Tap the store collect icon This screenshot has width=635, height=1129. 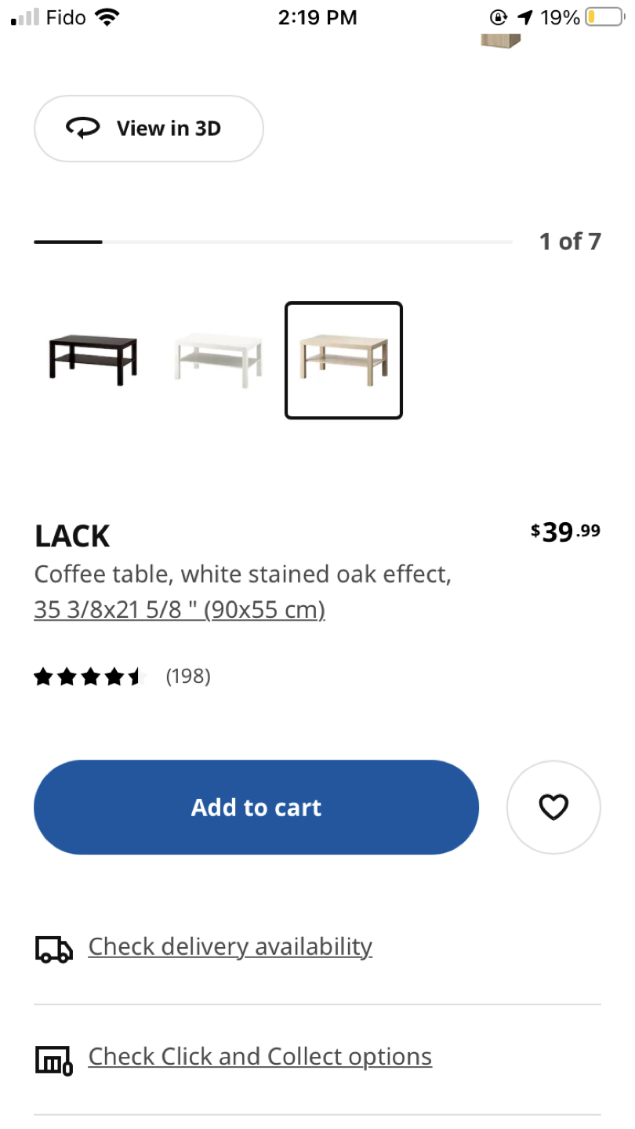(54, 1060)
